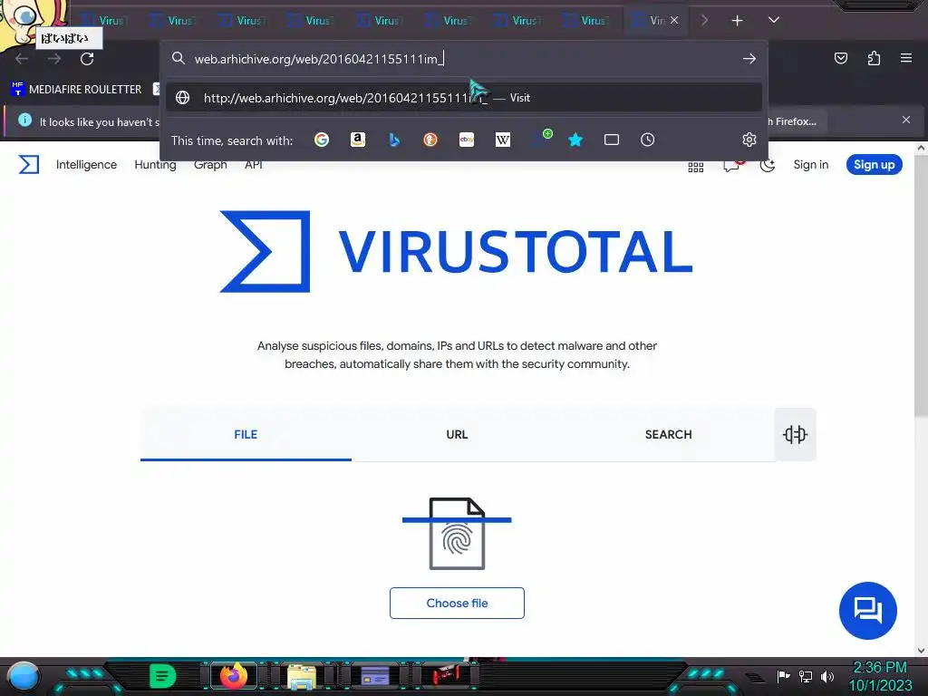Click the Sign up button

tap(875, 165)
